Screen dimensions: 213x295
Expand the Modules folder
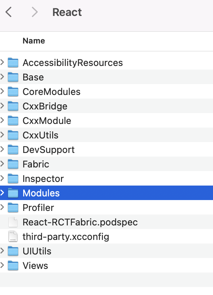(3, 193)
